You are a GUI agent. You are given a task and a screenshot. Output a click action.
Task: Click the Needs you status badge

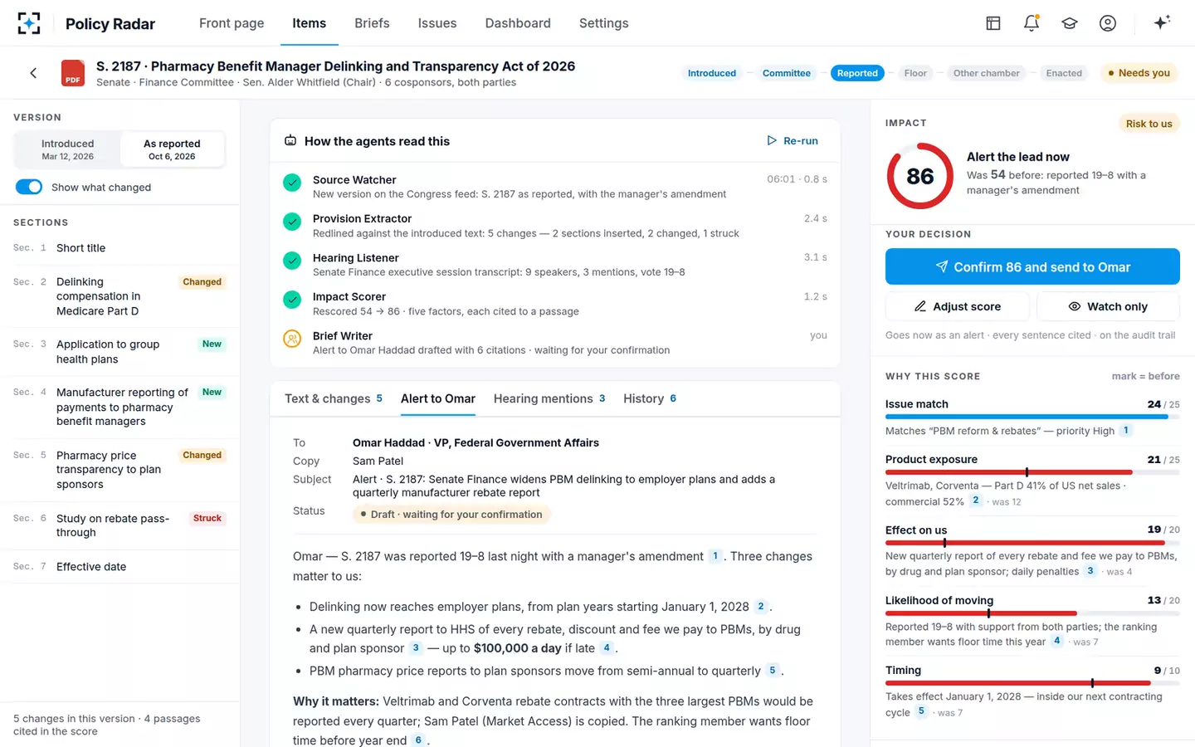(1139, 73)
